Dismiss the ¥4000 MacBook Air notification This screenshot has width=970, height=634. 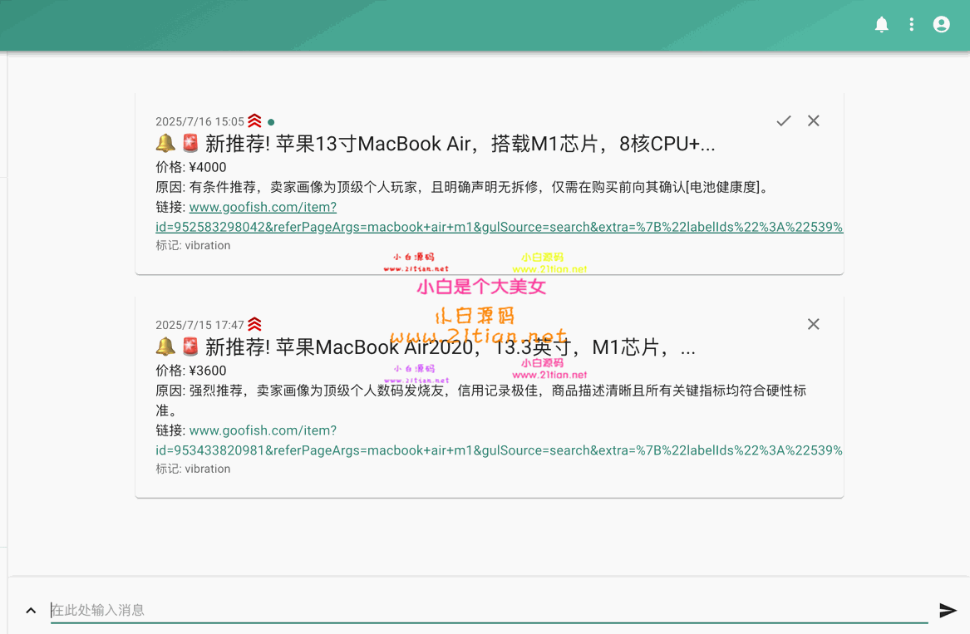pos(814,120)
